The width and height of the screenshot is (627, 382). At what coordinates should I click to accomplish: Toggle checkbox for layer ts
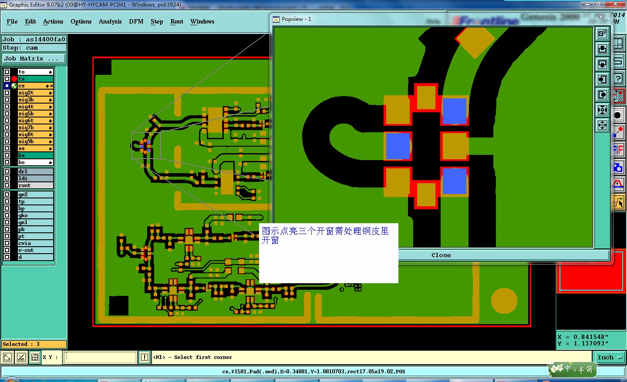pyautogui.click(x=7, y=79)
